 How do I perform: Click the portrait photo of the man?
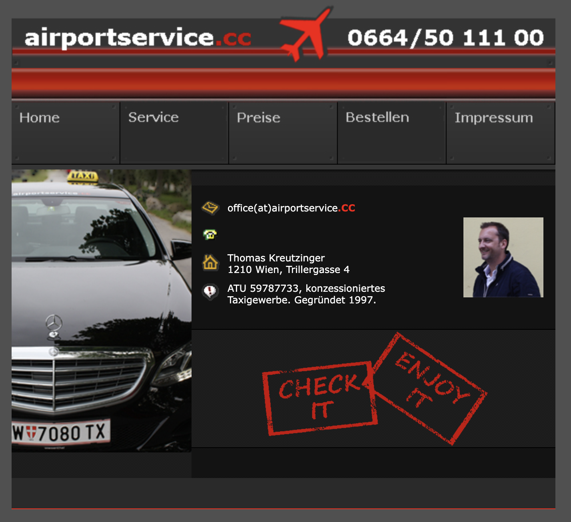(x=503, y=257)
